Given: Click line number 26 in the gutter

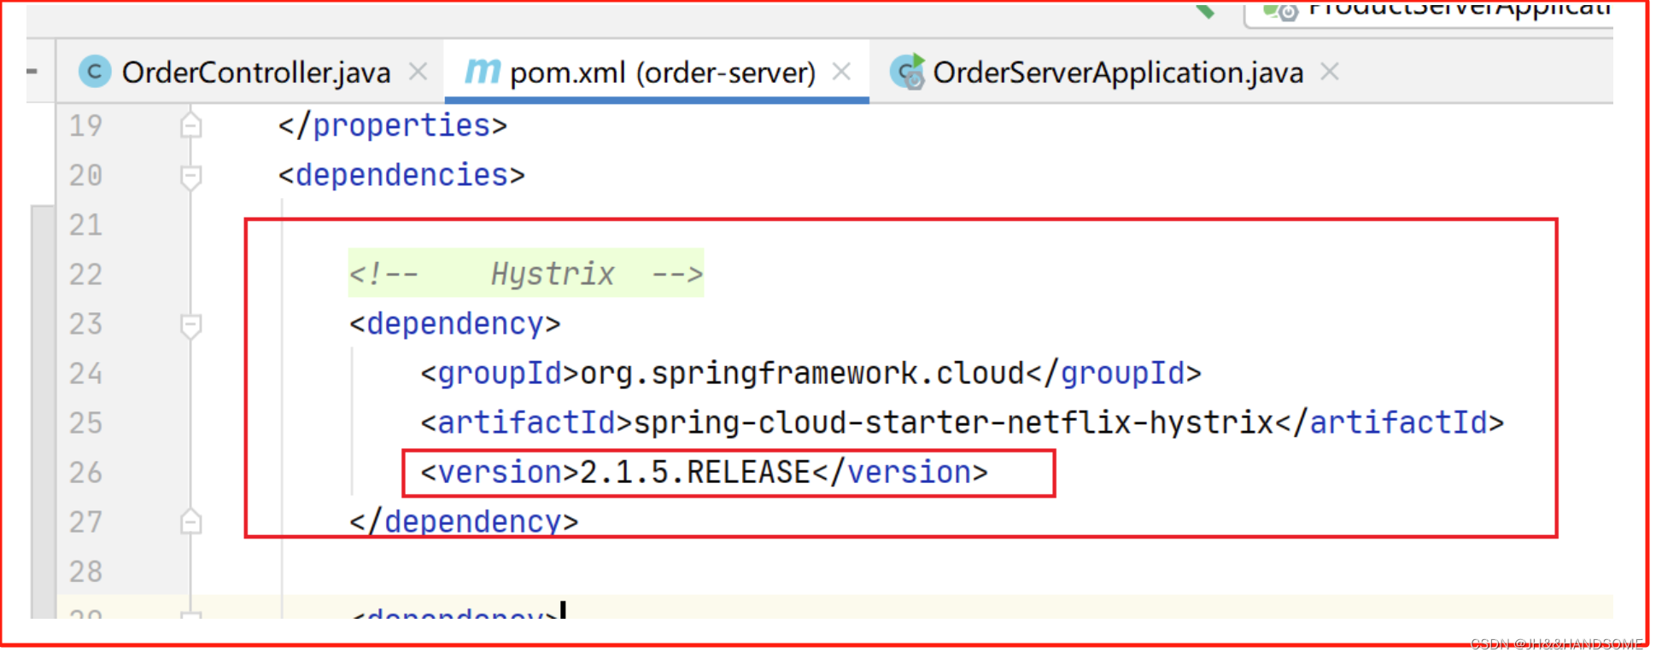Looking at the screenshot, I should [x=85, y=472].
